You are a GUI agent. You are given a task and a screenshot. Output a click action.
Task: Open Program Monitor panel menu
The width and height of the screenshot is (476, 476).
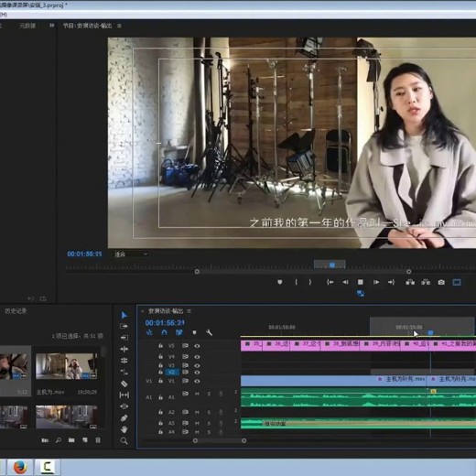click(119, 26)
